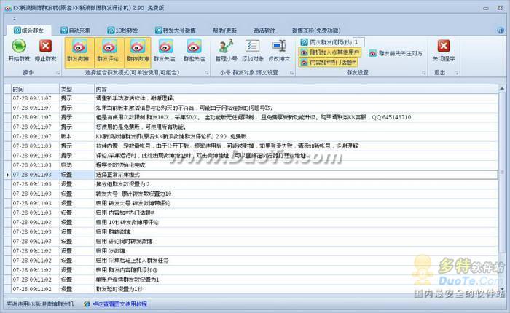Toggle the 群发微博 mode button

[79, 52]
